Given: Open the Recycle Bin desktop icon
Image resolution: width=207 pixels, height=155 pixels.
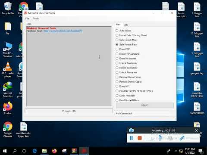Looking at the screenshot, I should 8,8.
